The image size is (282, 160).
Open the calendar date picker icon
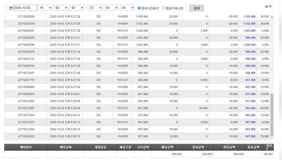pos(11,8)
